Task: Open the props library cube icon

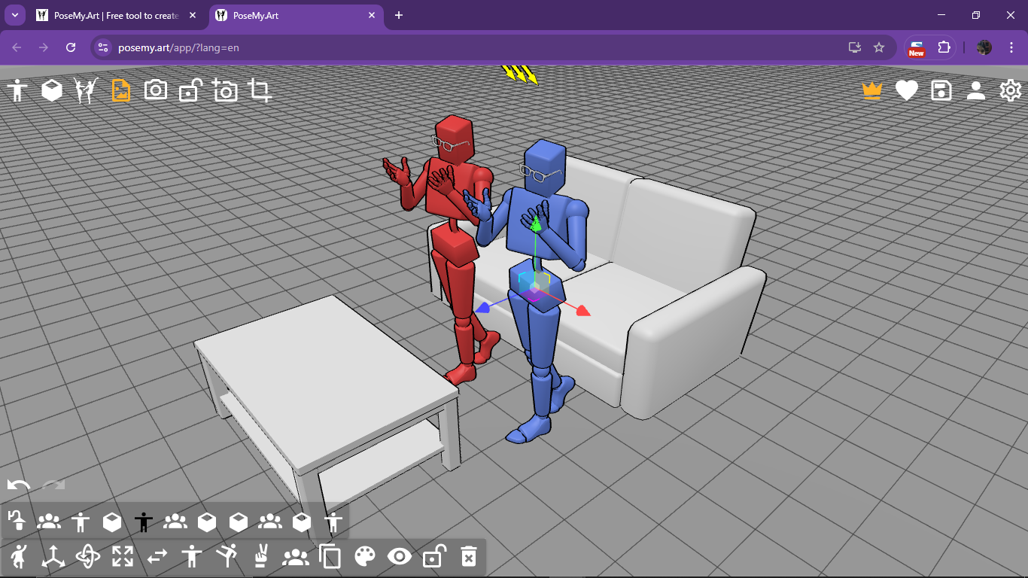Action: [50, 90]
